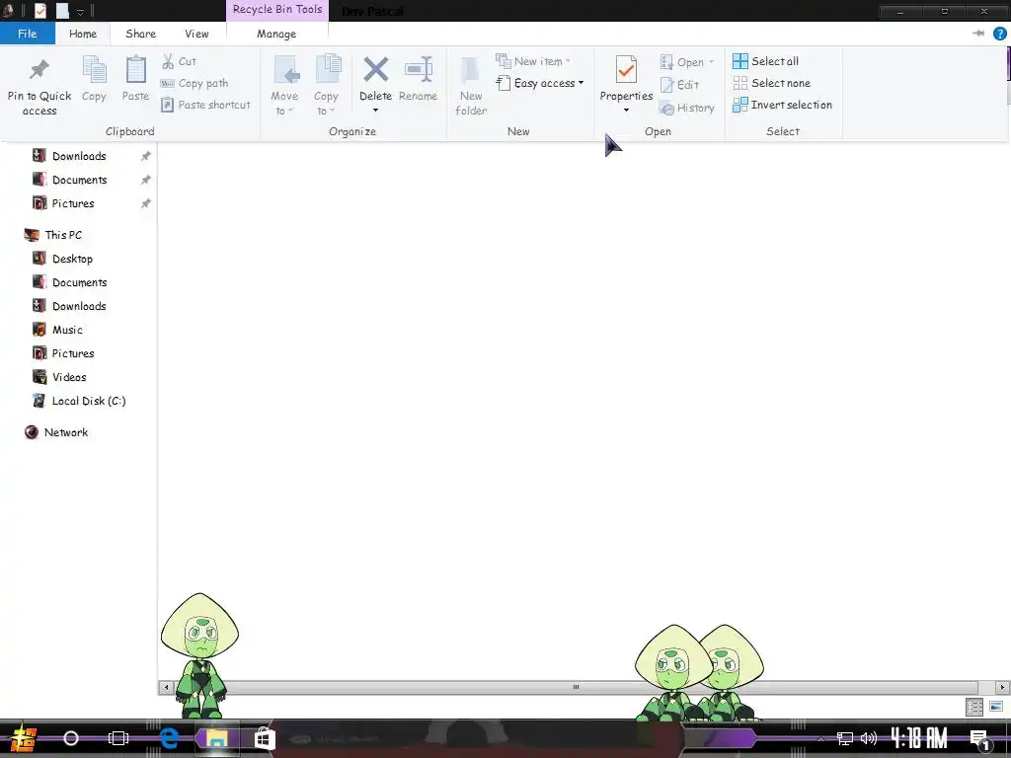
Task: Open Pictures under This PC
Action: point(73,353)
